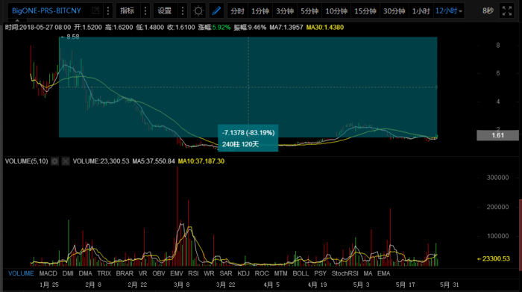This screenshot has width=522, height=292.
Task: Select the StochRSI indicator
Action: coord(345,273)
